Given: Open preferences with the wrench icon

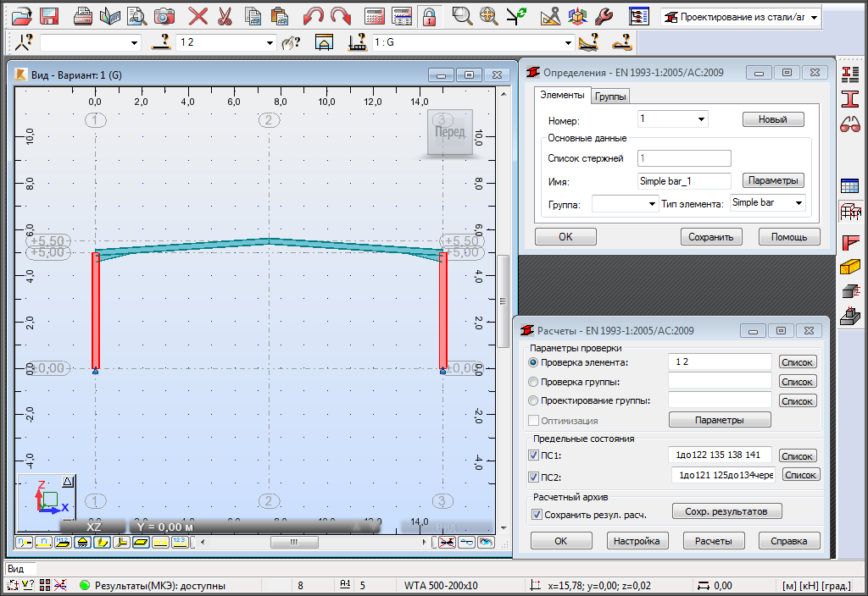Looking at the screenshot, I should pyautogui.click(x=604, y=16).
